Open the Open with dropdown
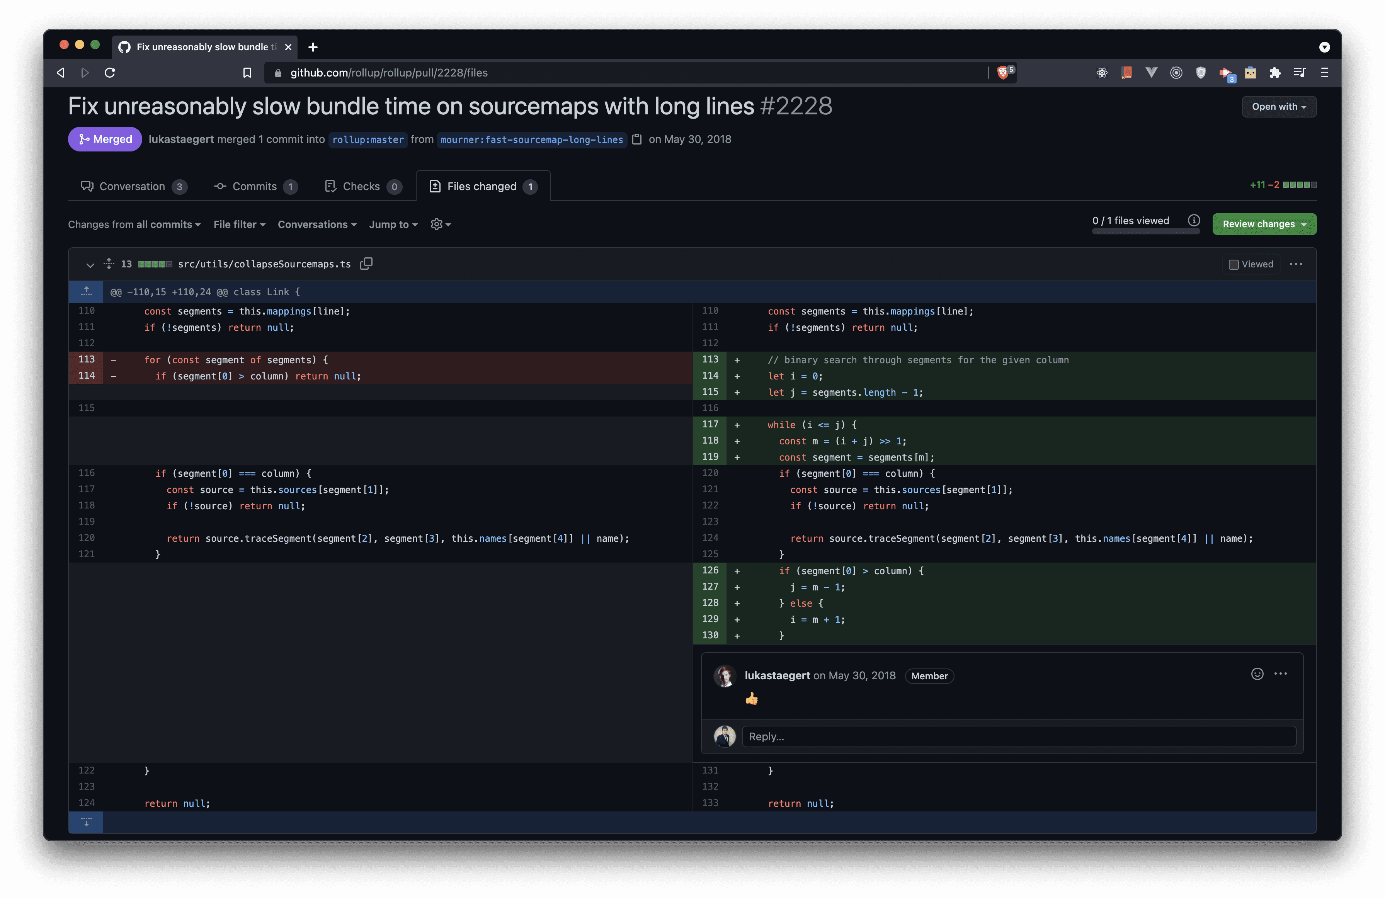 [x=1278, y=107]
